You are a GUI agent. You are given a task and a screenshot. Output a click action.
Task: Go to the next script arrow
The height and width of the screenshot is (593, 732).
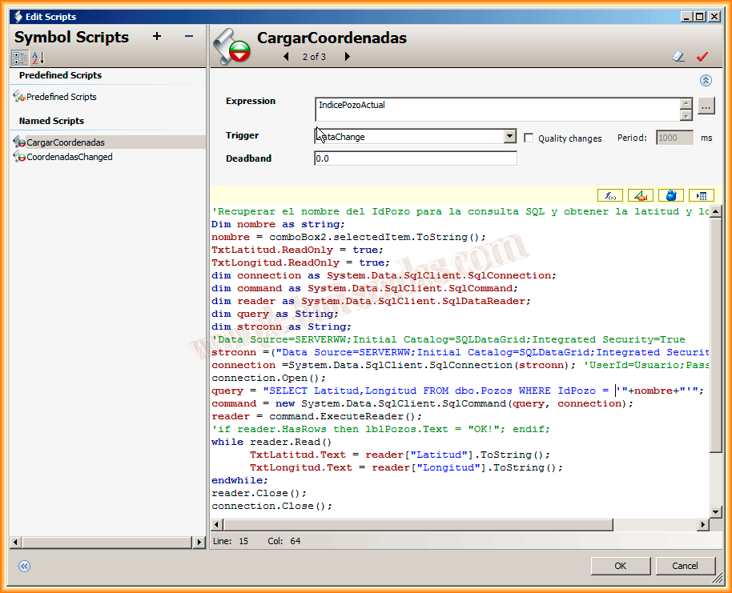click(x=347, y=57)
